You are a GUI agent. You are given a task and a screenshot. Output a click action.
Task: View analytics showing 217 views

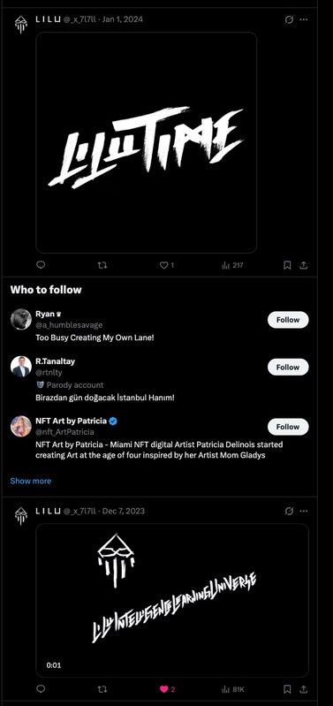pyautogui.click(x=232, y=265)
